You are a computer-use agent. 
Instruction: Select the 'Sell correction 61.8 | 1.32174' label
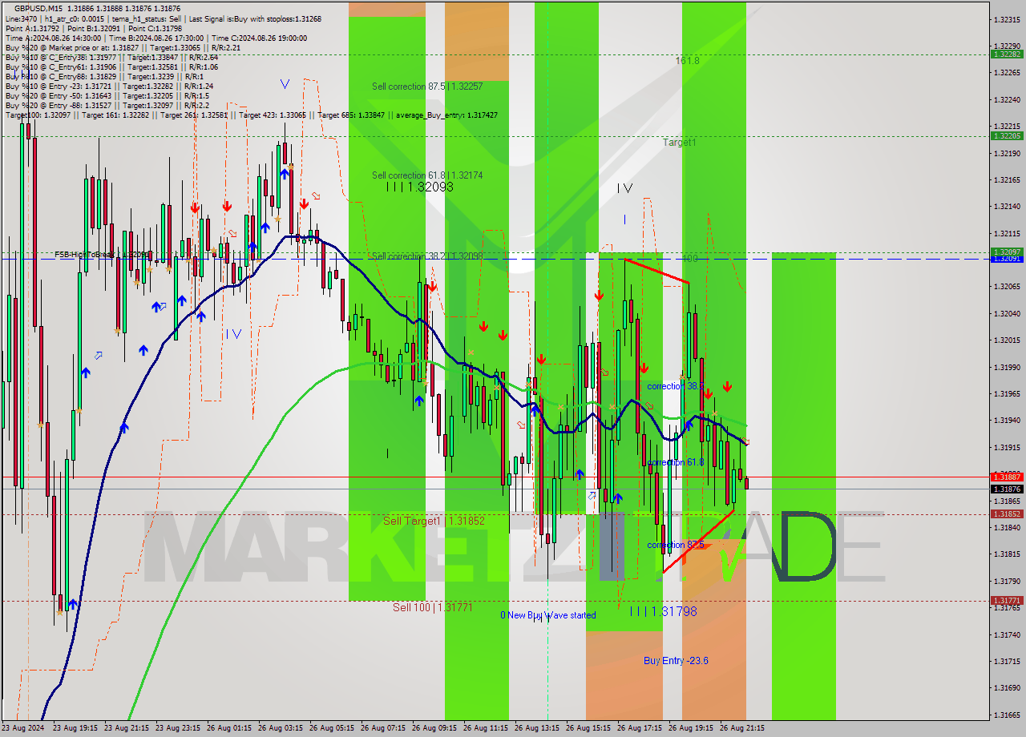427,175
